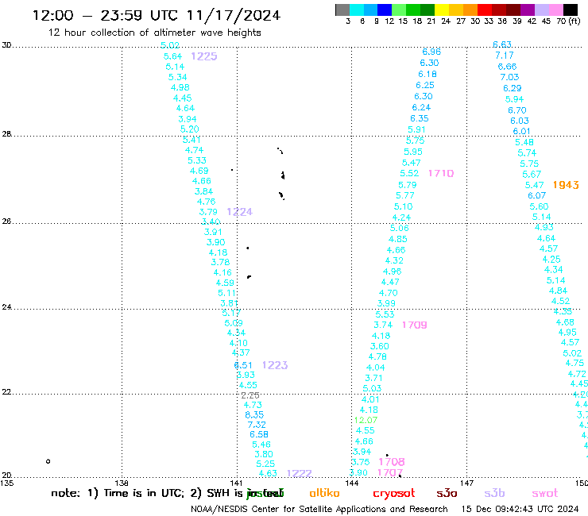Click the green wave height '12.07'
Viewport: 588px width, 516px height.
(x=366, y=420)
